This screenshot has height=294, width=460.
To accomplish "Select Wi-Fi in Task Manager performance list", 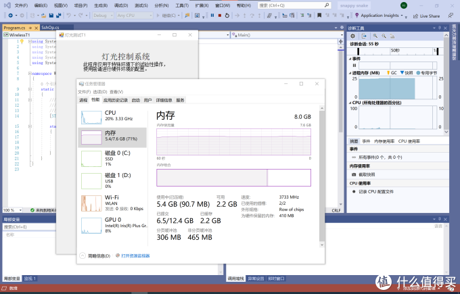I will pyautogui.click(x=113, y=203).
